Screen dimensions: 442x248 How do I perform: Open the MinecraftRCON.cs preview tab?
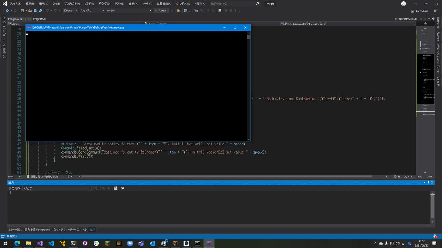tap(406, 18)
